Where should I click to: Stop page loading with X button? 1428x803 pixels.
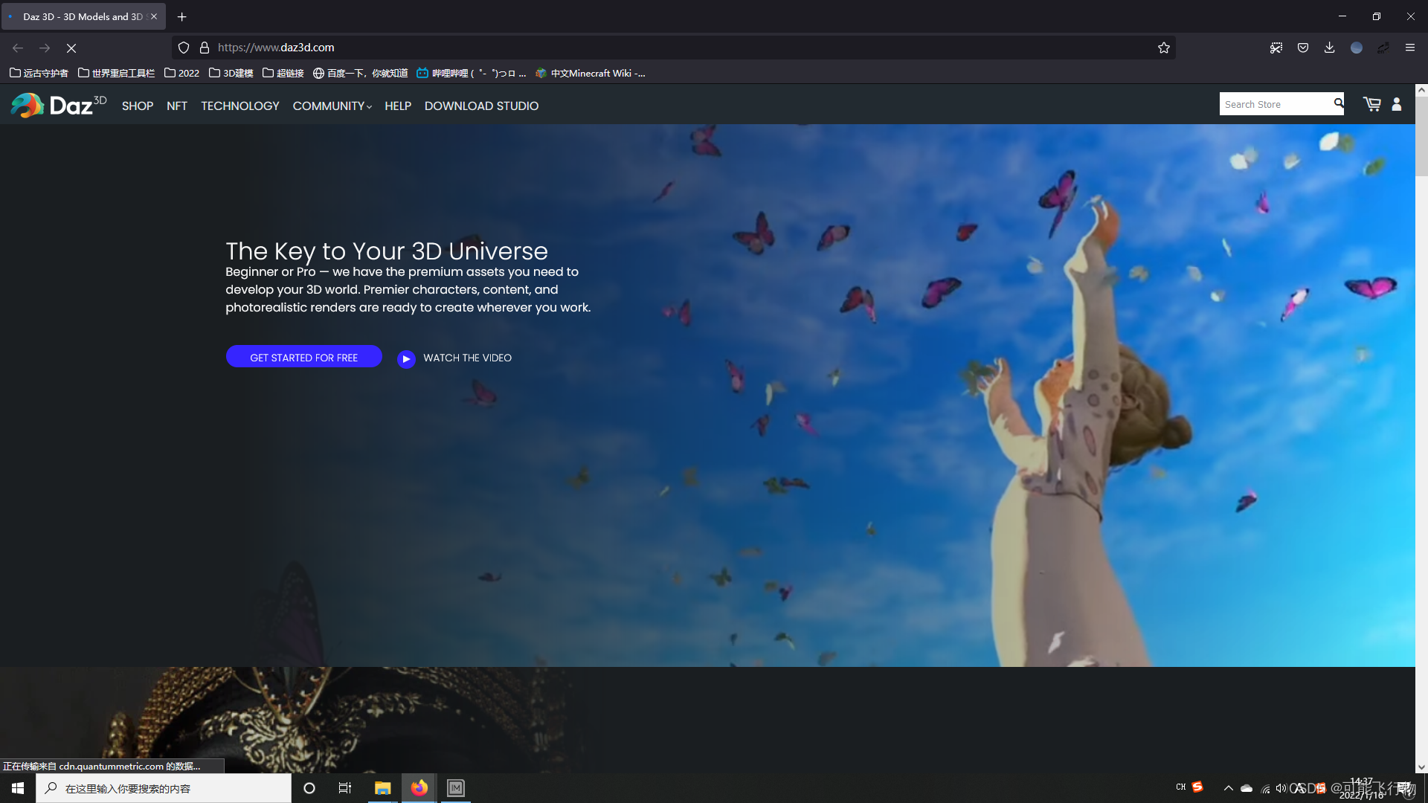click(x=71, y=48)
